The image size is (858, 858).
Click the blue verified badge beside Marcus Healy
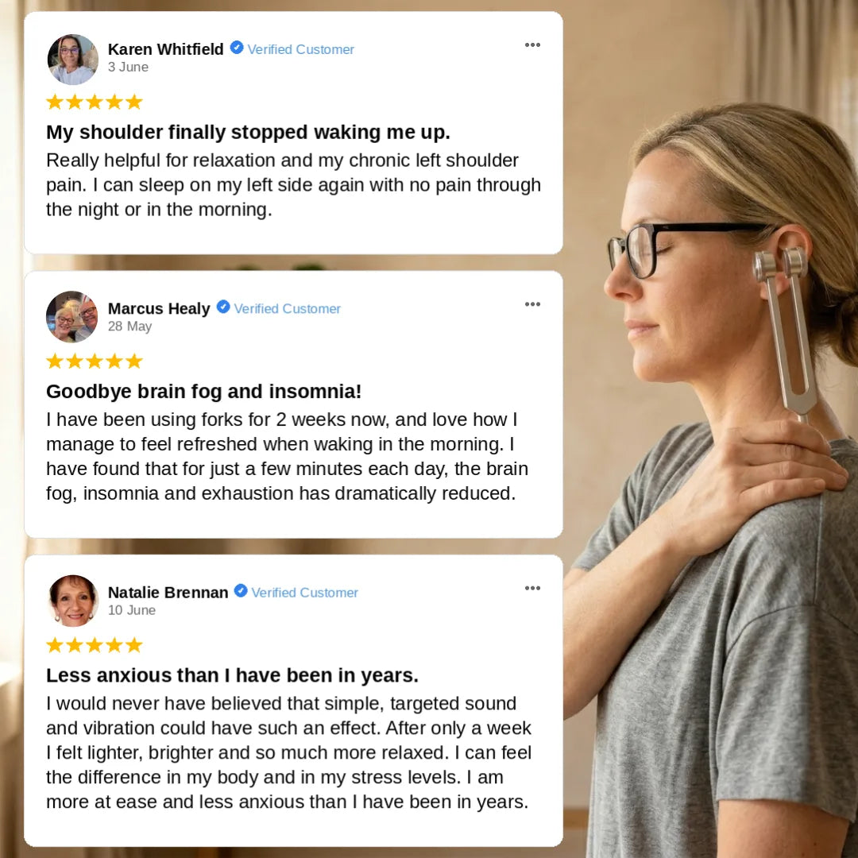[x=223, y=307]
